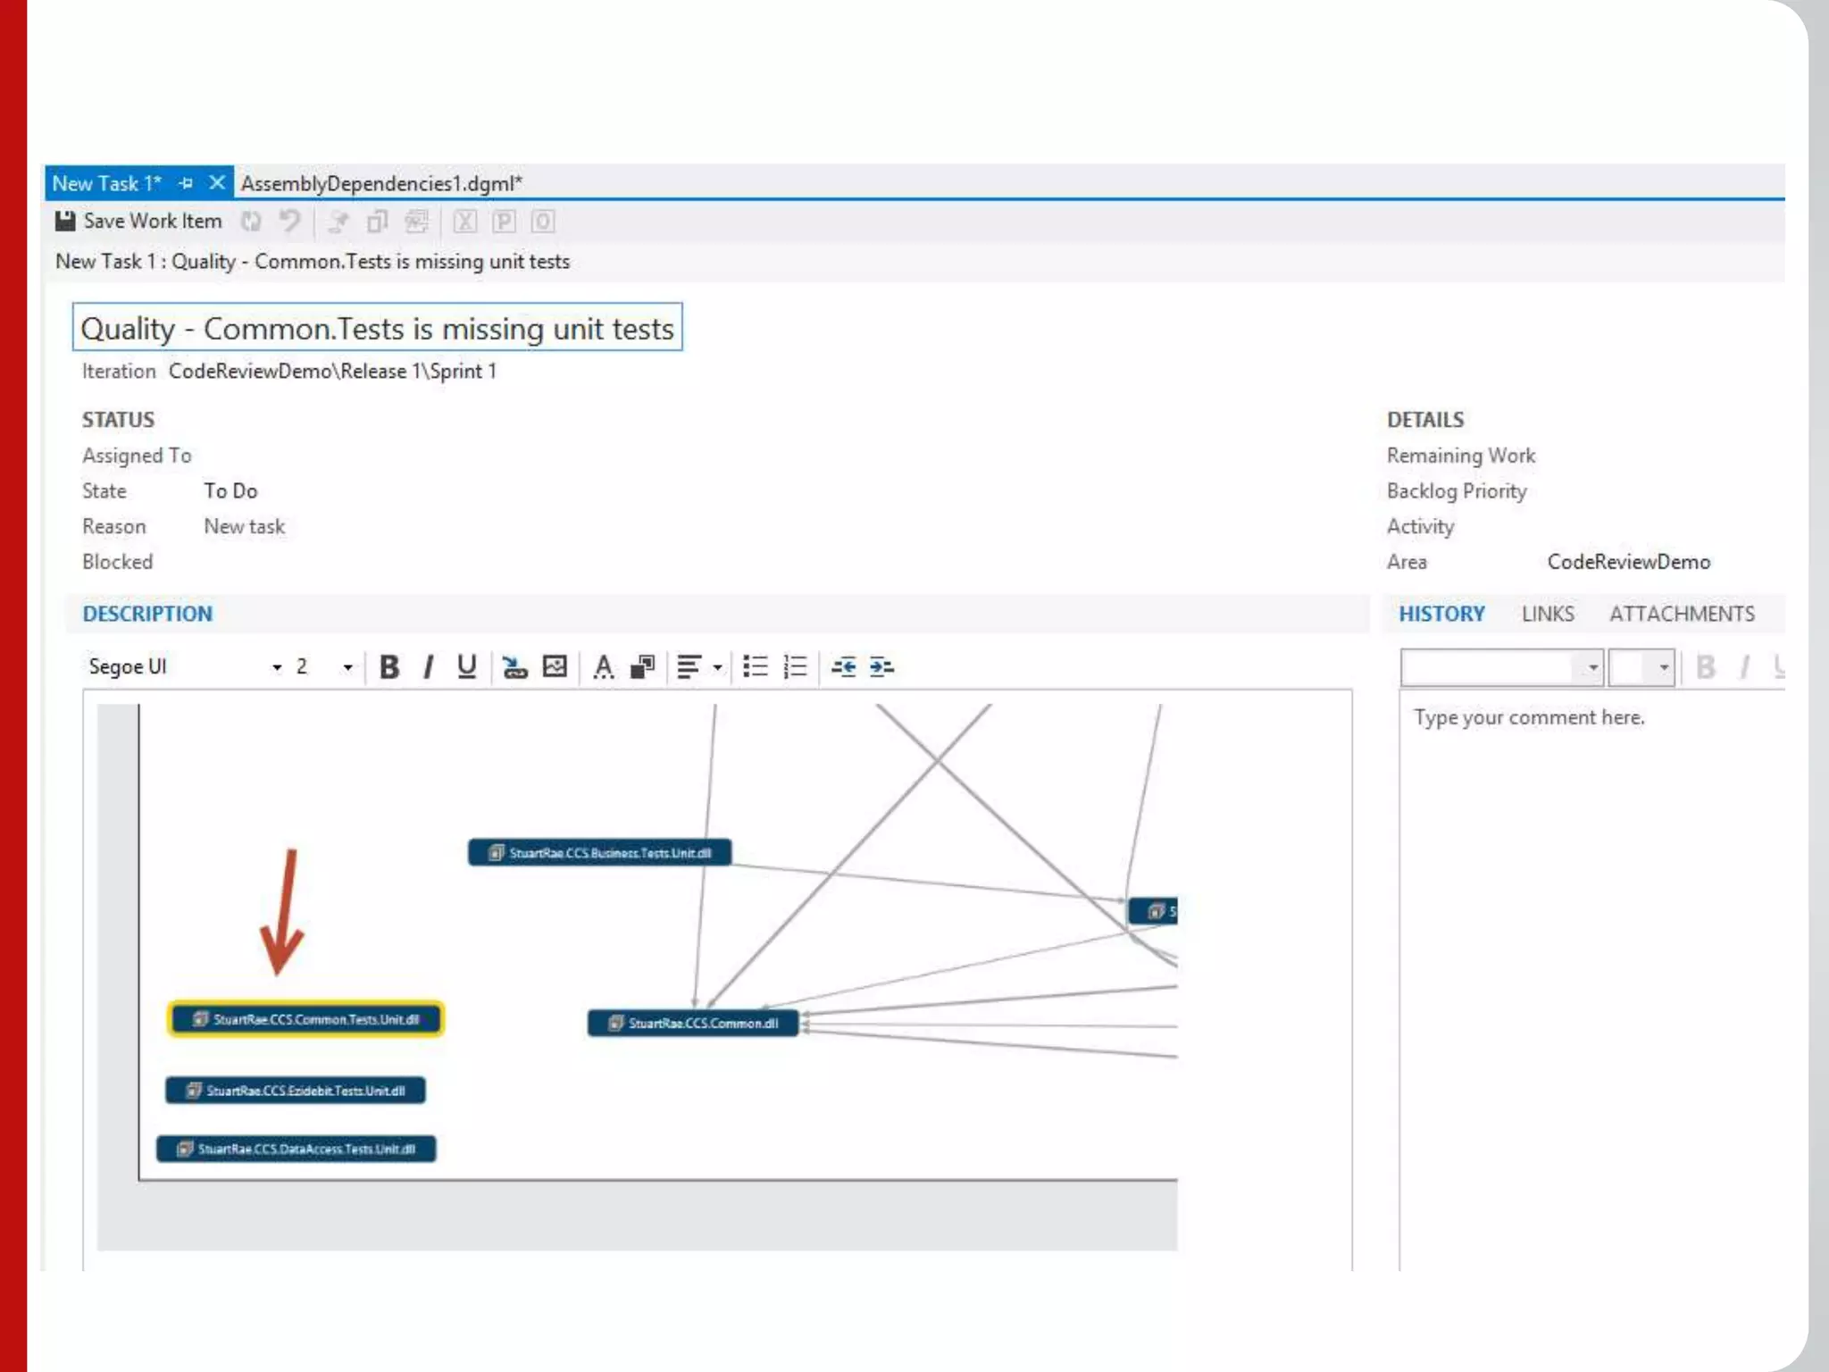Click the insert image icon
Viewport: 1829px width, 1372px height.
click(555, 667)
